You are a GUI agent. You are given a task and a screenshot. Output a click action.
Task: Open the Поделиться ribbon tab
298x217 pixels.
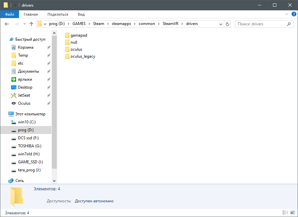click(x=58, y=14)
